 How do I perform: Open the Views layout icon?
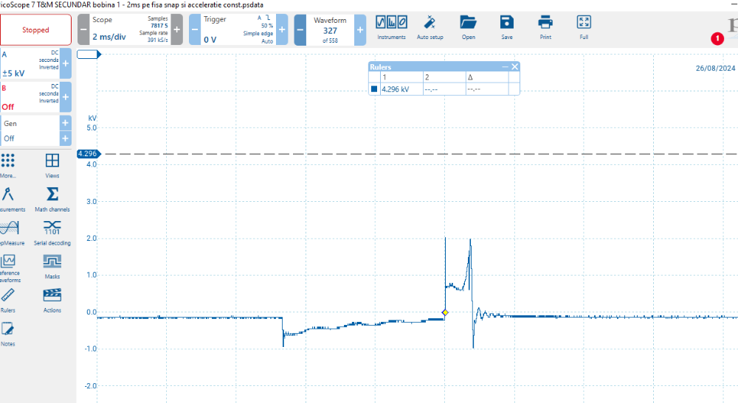click(x=52, y=164)
